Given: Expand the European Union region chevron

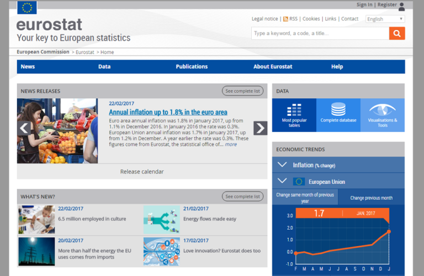Looking at the screenshot, I should point(282,181).
